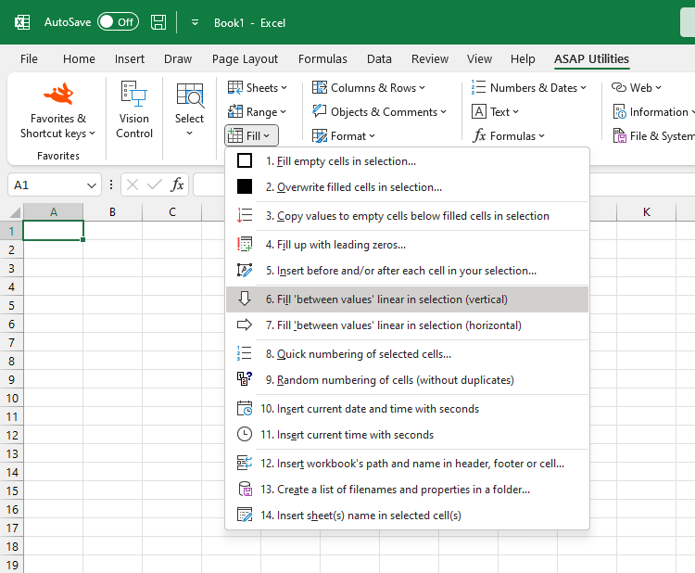Viewport: 695px width, 573px height.
Task: Click the Enter checkmark in formula bar
Action: [154, 185]
